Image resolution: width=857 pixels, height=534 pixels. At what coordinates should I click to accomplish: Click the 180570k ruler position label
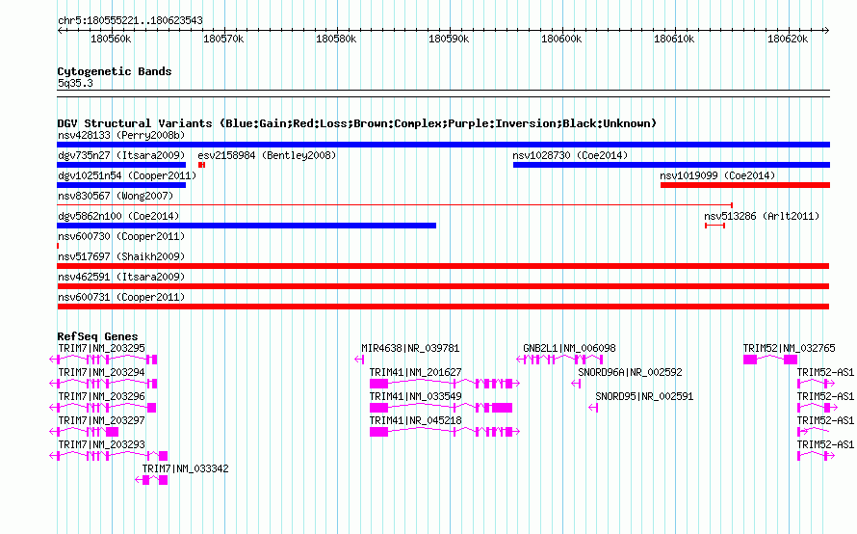click(x=223, y=39)
